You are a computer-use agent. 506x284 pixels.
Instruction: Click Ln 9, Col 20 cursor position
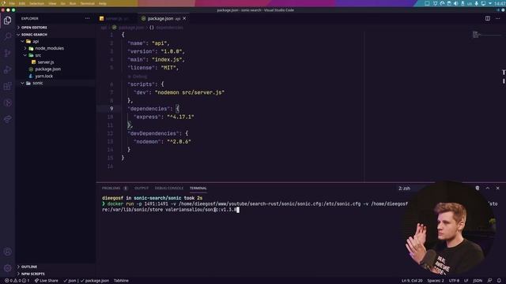pos(412,281)
